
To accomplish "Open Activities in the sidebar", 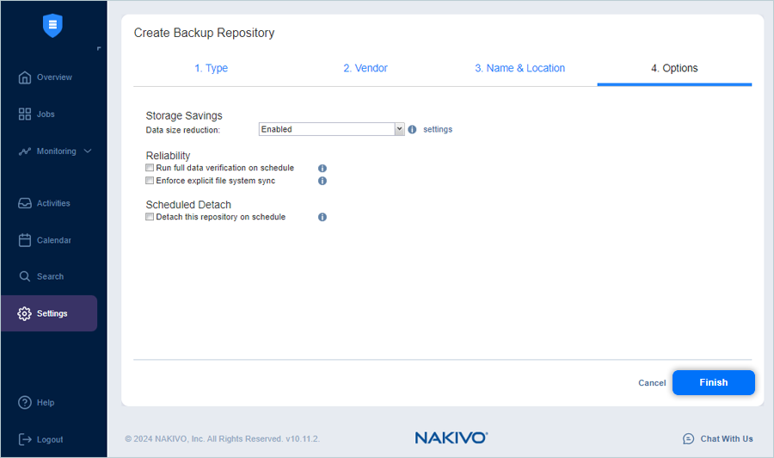I will [x=53, y=203].
